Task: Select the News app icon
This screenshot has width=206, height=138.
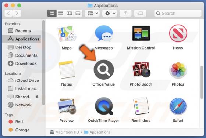Action: [x=178, y=33]
